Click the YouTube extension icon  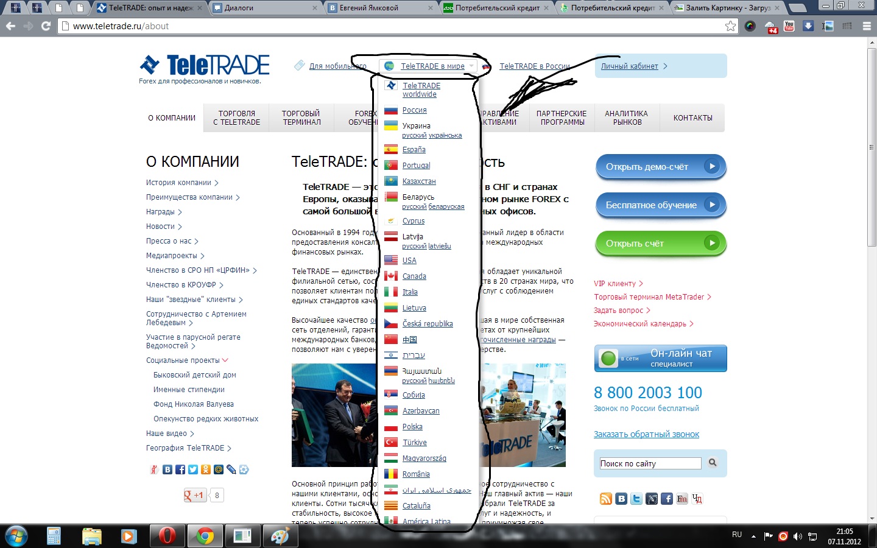pyautogui.click(x=789, y=26)
